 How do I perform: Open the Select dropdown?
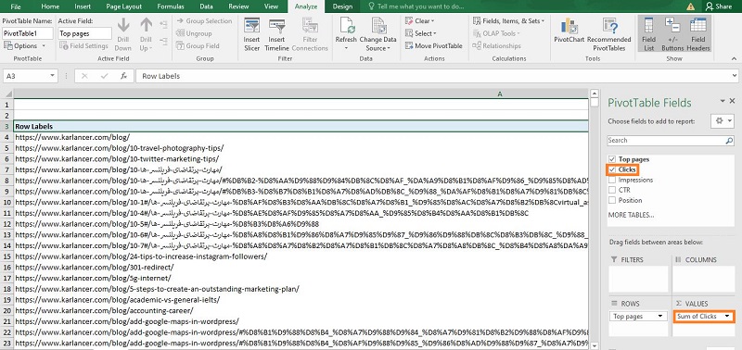pyautogui.click(x=421, y=33)
